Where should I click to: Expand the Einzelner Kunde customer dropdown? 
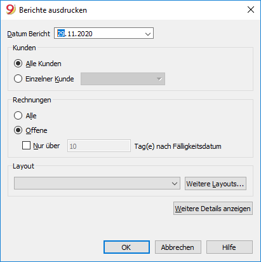pyautogui.click(x=123, y=79)
